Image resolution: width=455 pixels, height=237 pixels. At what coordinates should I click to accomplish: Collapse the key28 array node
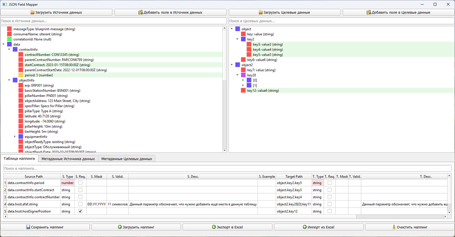point(237,75)
